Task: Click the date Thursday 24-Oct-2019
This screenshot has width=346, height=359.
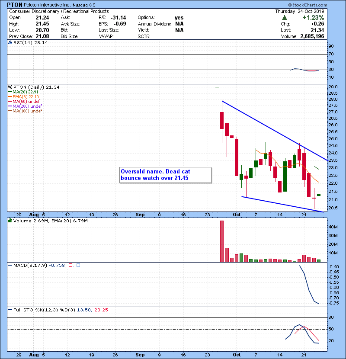Action: [300, 11]
